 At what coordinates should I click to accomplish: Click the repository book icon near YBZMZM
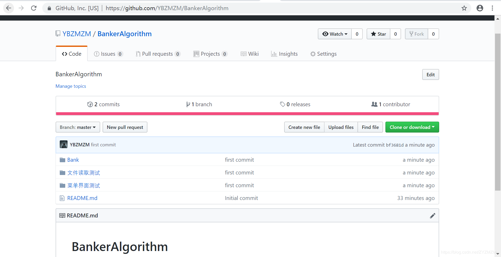point(58,34)
